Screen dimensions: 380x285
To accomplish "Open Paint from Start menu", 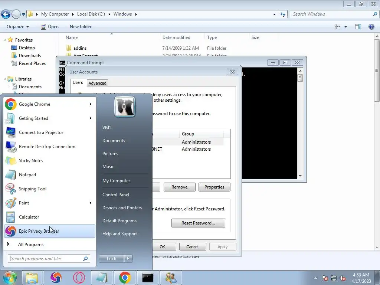I will (50, 203).
